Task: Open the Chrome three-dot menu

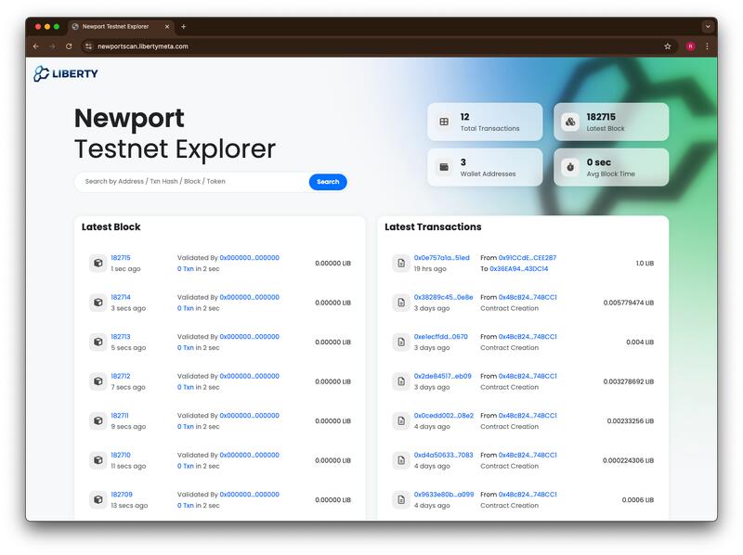Action: coord(707,46)
